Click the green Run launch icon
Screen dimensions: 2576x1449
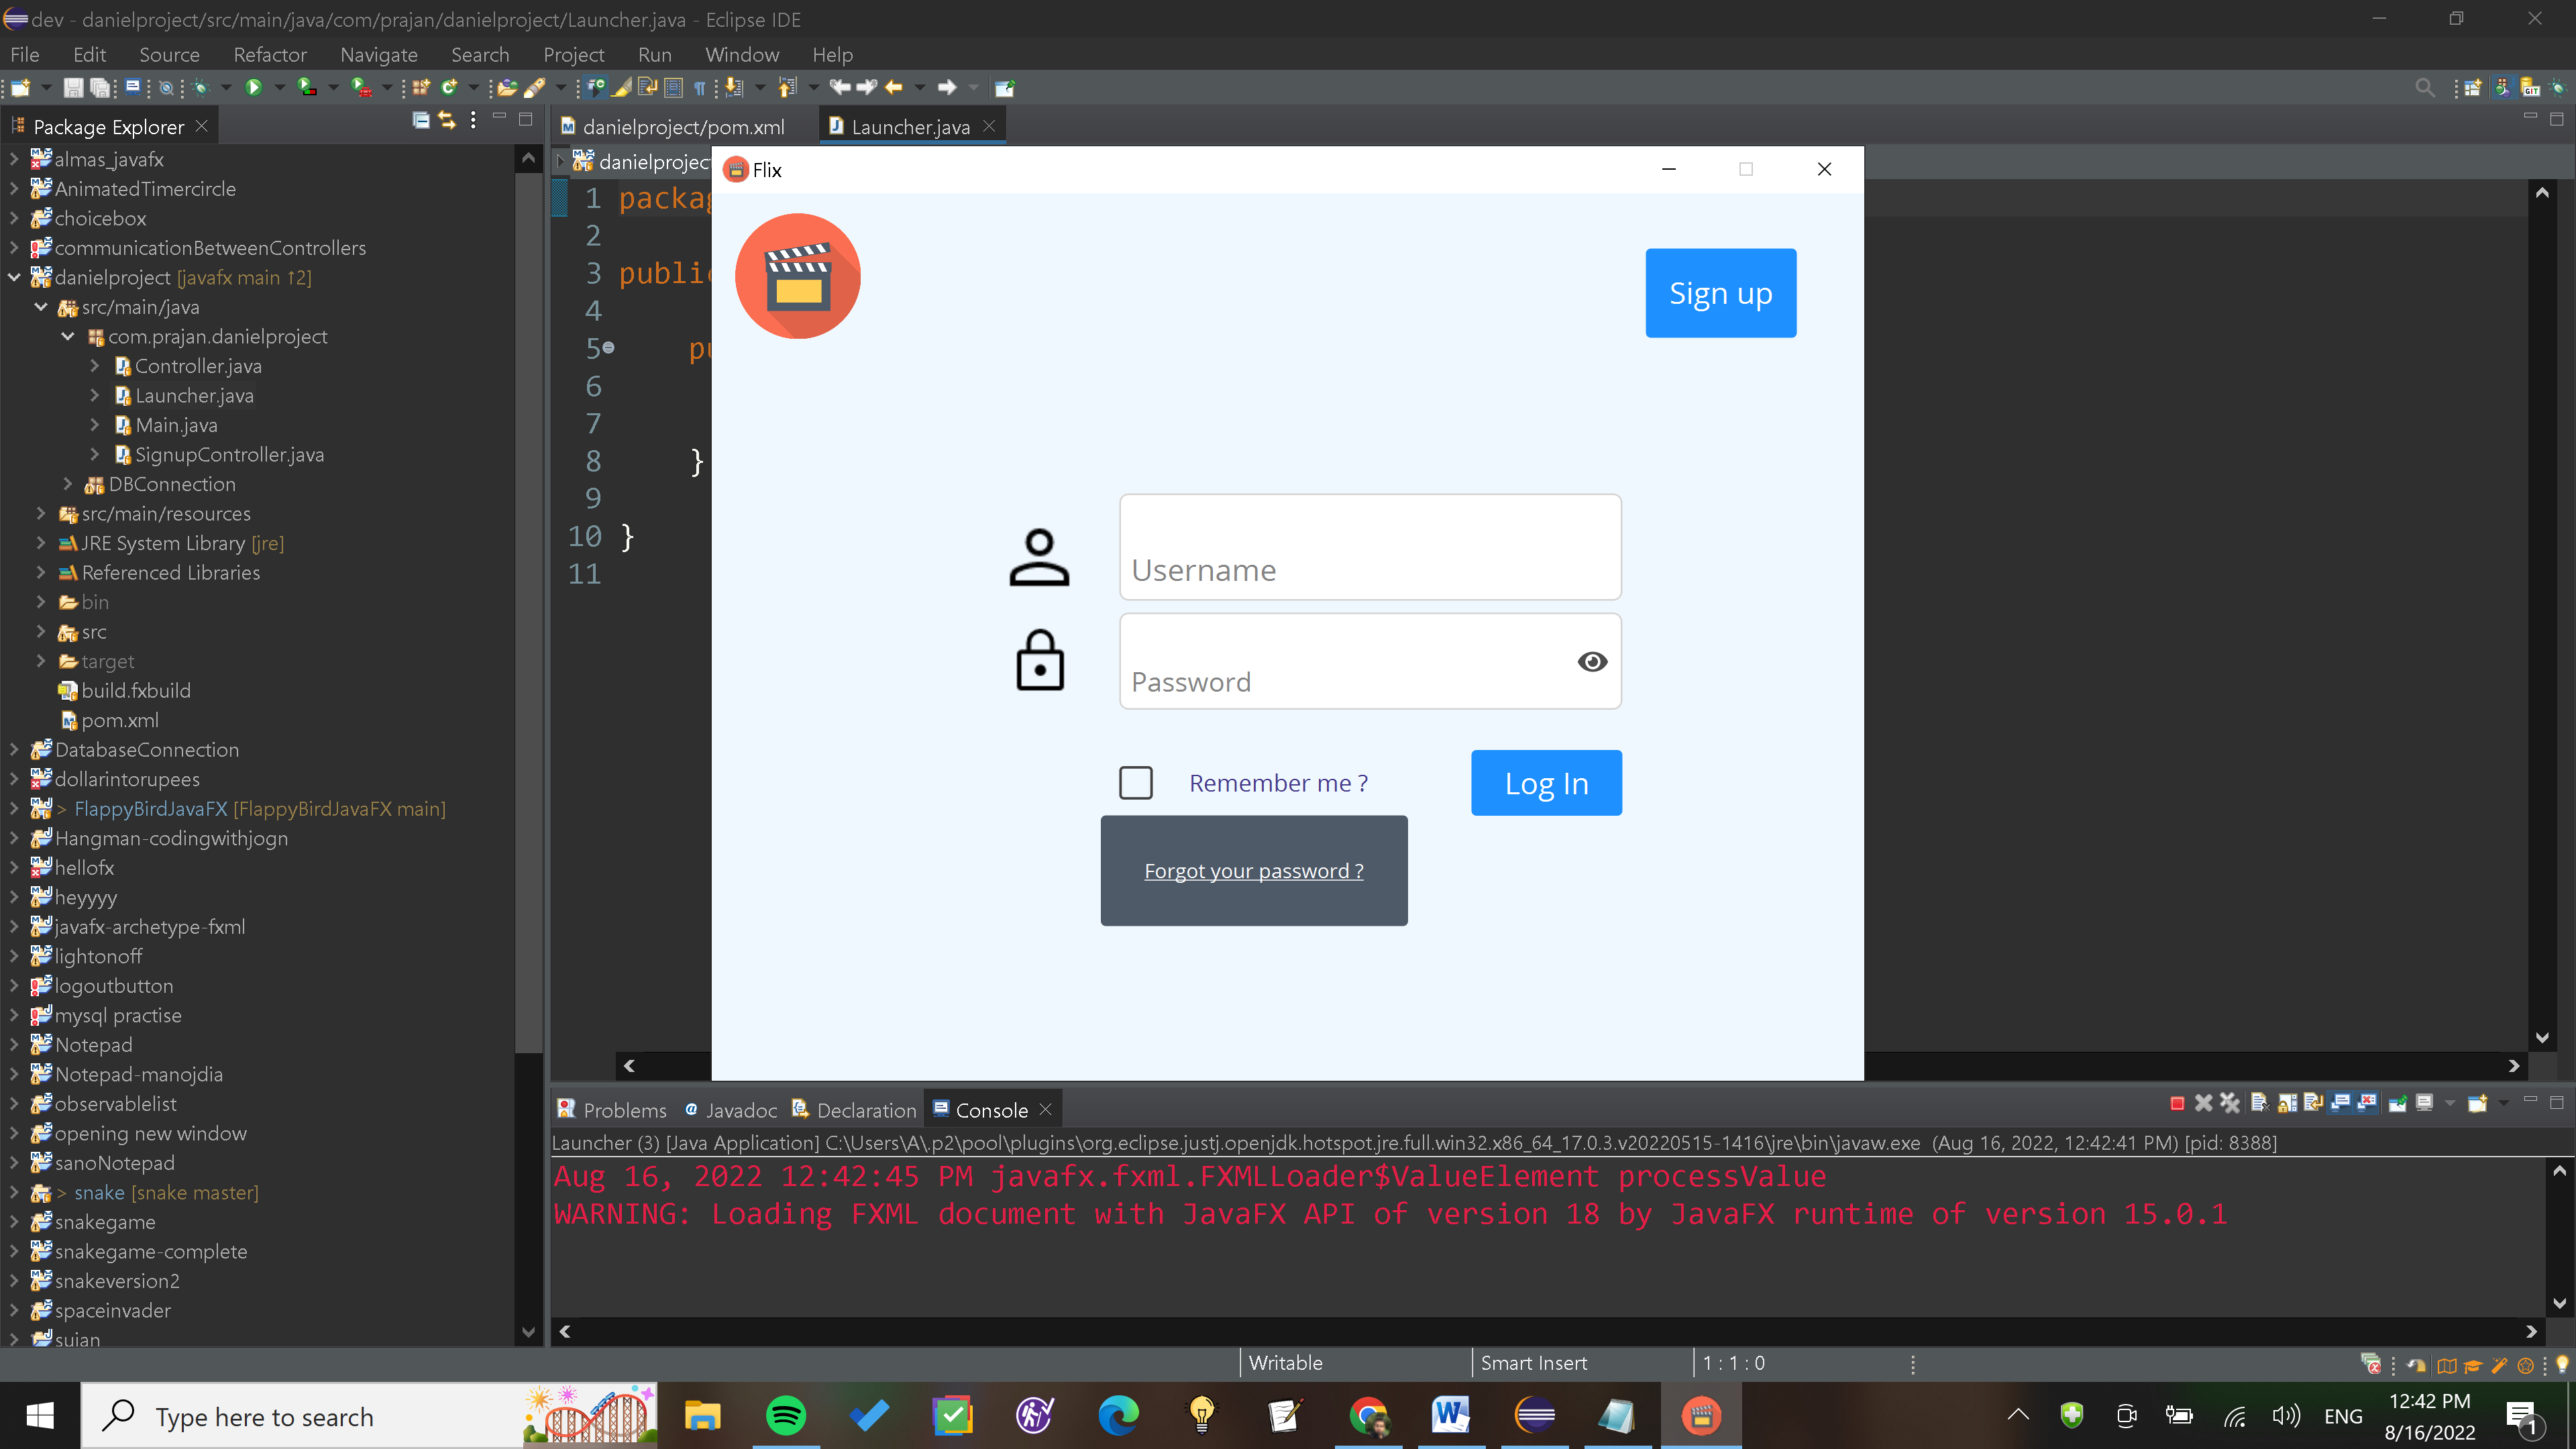coord(253,88)
